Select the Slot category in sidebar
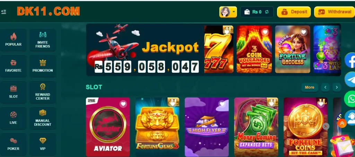The height and width of the screenshot is (157, 355). click(x=14, y=91)
